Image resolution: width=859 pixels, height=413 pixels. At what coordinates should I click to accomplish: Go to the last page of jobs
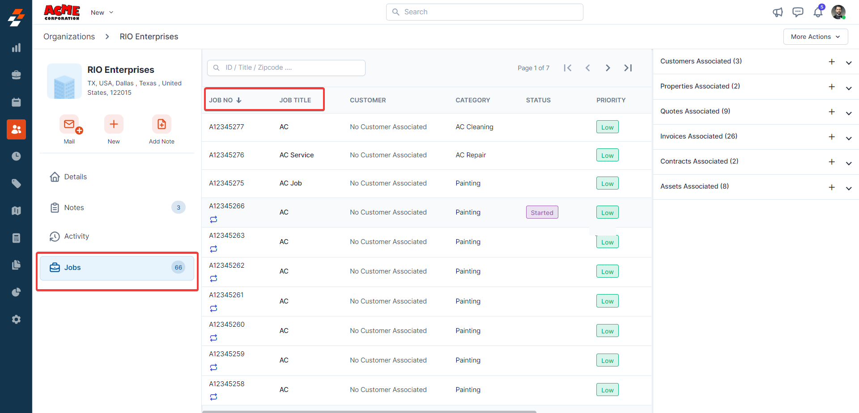[628, 68]
